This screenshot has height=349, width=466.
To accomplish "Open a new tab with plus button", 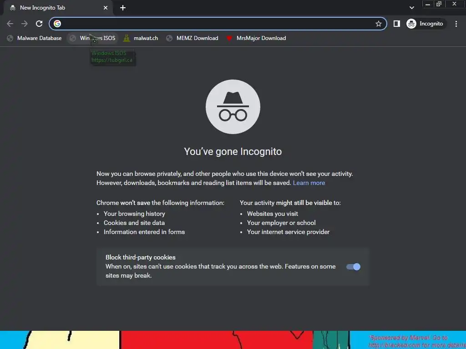I will pyautogui.click(x=123, y=8).
